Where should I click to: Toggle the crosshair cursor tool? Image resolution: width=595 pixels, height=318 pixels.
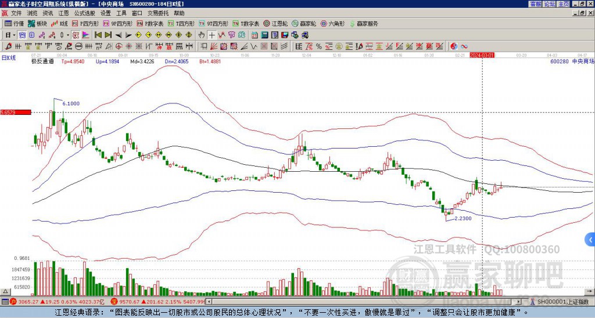[x=212, y=35]
